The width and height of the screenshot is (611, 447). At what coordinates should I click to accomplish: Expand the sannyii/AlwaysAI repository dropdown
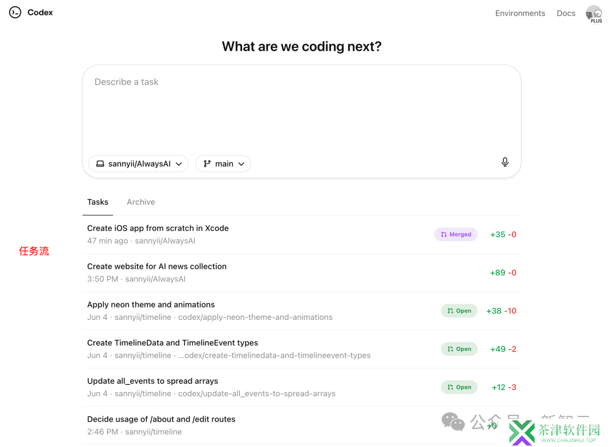point(139,164)
